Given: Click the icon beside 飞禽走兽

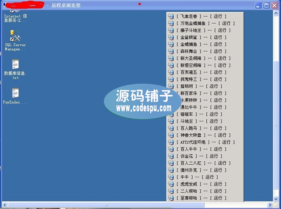Looking at the screenshot, I should pyautogui.click(x=171, y=16).
